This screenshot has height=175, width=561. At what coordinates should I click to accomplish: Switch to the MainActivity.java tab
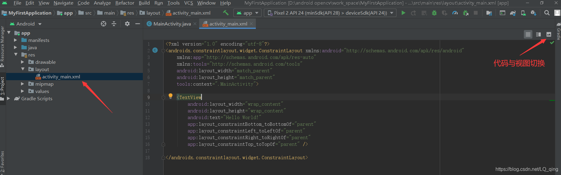click(172, 24)
